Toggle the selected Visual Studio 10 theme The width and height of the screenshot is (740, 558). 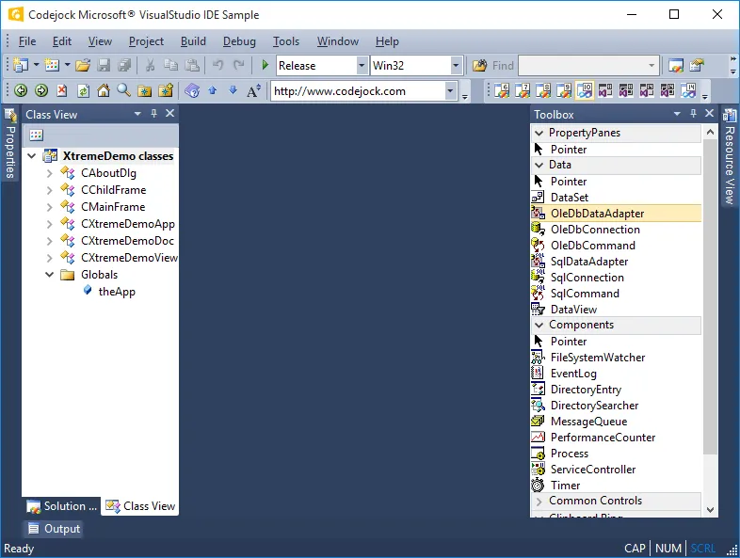point(585,90)
